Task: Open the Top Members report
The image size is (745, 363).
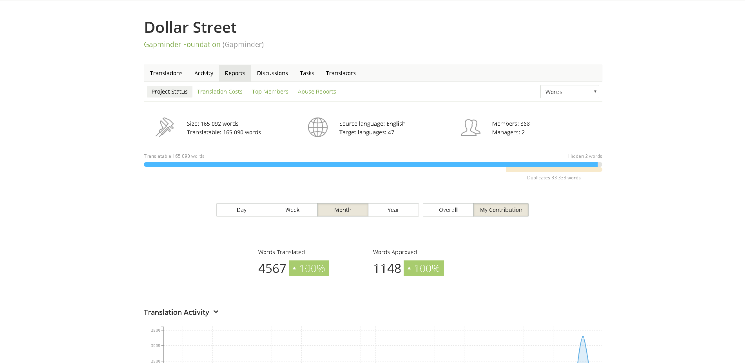Action: coord(270,92)
